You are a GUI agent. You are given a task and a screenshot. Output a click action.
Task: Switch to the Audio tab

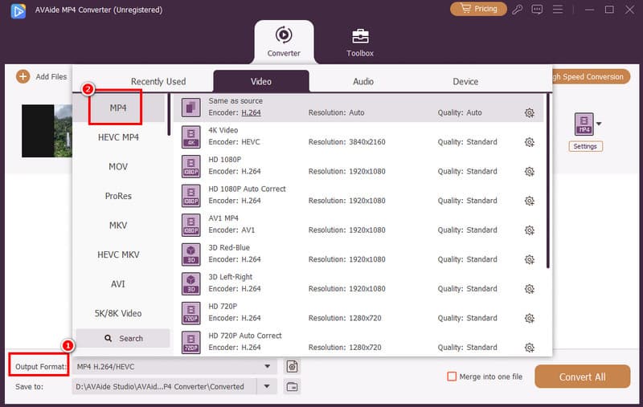[x=363, y=81]
